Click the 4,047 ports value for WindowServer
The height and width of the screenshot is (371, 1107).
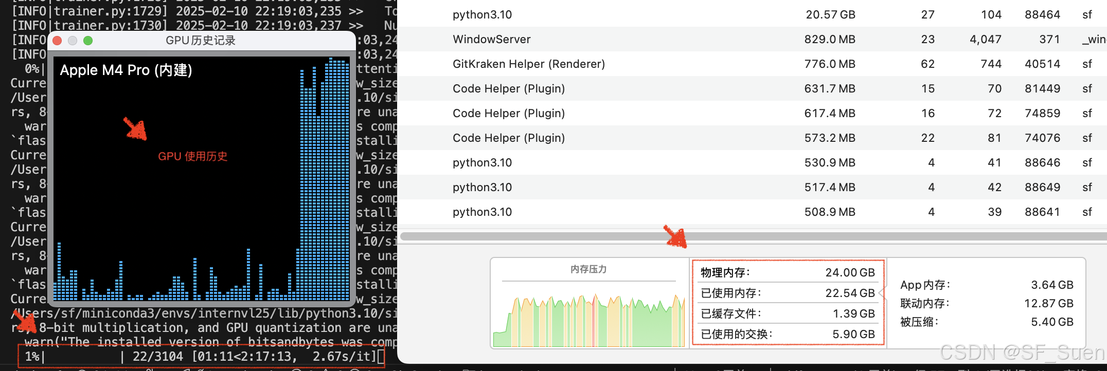coord(986,39)
